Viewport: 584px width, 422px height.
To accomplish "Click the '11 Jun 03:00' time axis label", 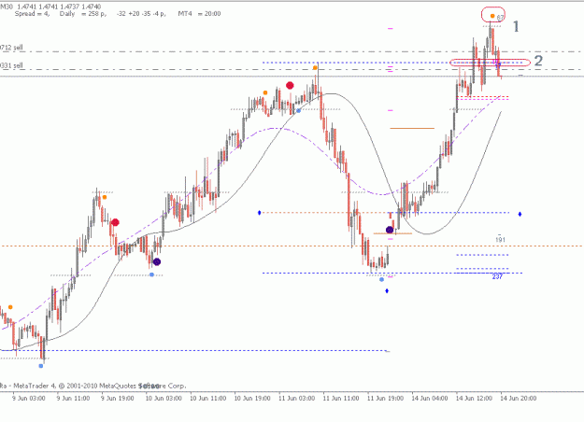I will 296,398.
